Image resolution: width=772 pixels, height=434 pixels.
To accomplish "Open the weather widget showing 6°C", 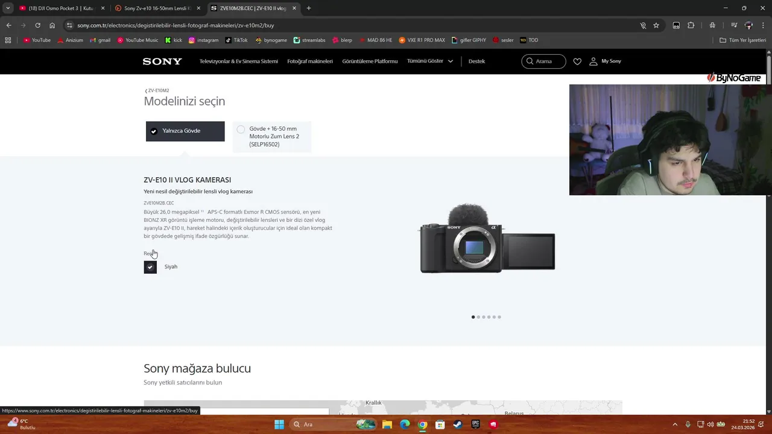I will click(21, 424).
